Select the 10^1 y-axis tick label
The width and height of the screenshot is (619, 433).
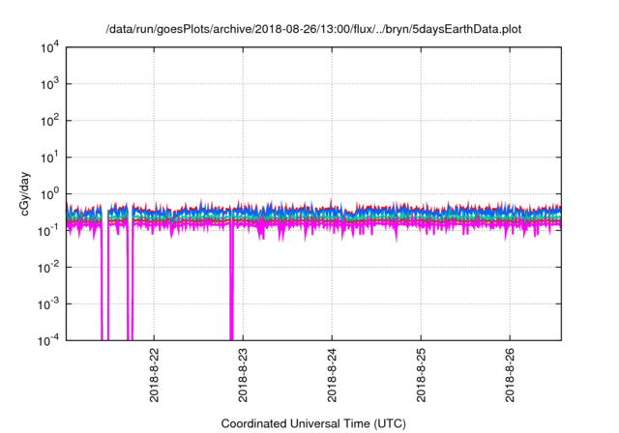point(49,158)
